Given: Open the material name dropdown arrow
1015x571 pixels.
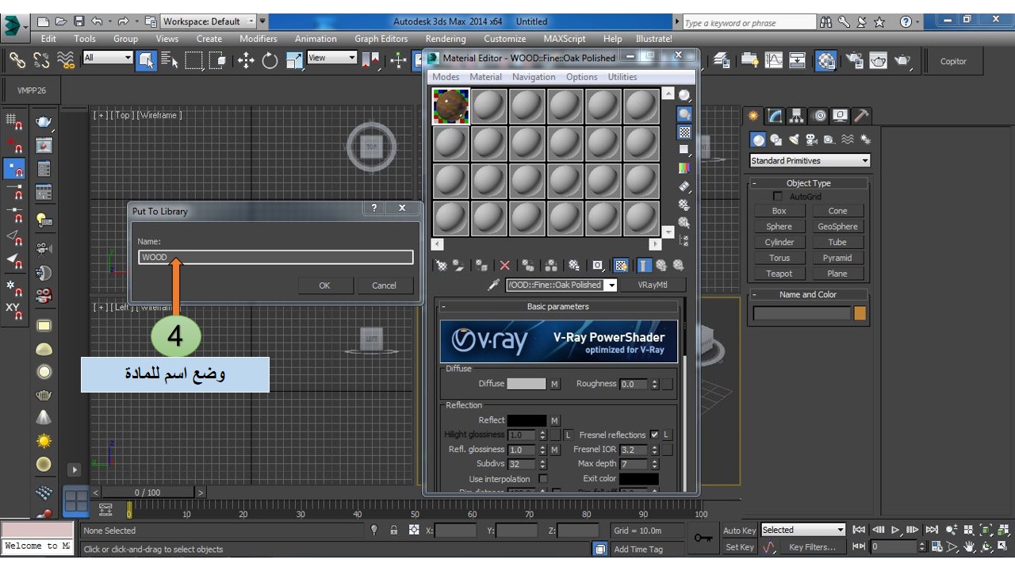Looking at the screenshot, I should tap(611, 285).
